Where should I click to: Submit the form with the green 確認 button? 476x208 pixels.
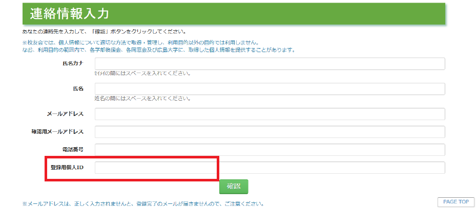click(234, 187)
